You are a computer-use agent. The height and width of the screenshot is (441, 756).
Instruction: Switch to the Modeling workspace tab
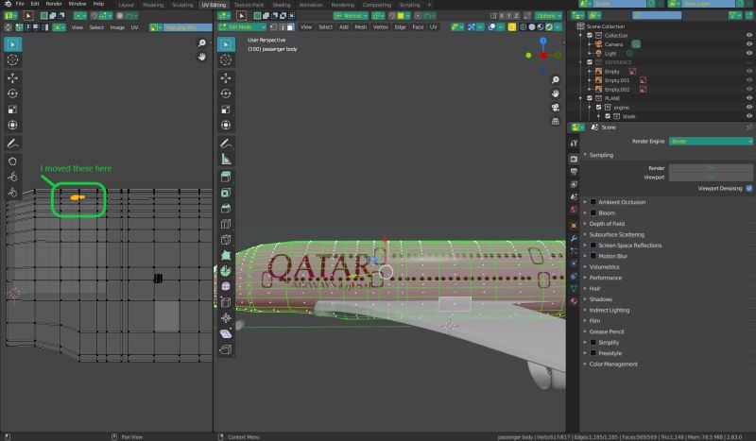point(153,5)
